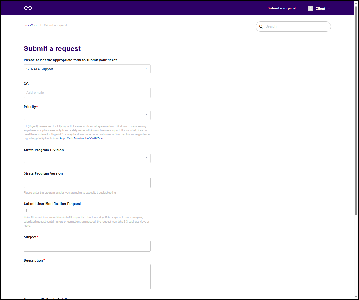
Task: Click the 'Priority' field label
Action: tap(30, 107)
